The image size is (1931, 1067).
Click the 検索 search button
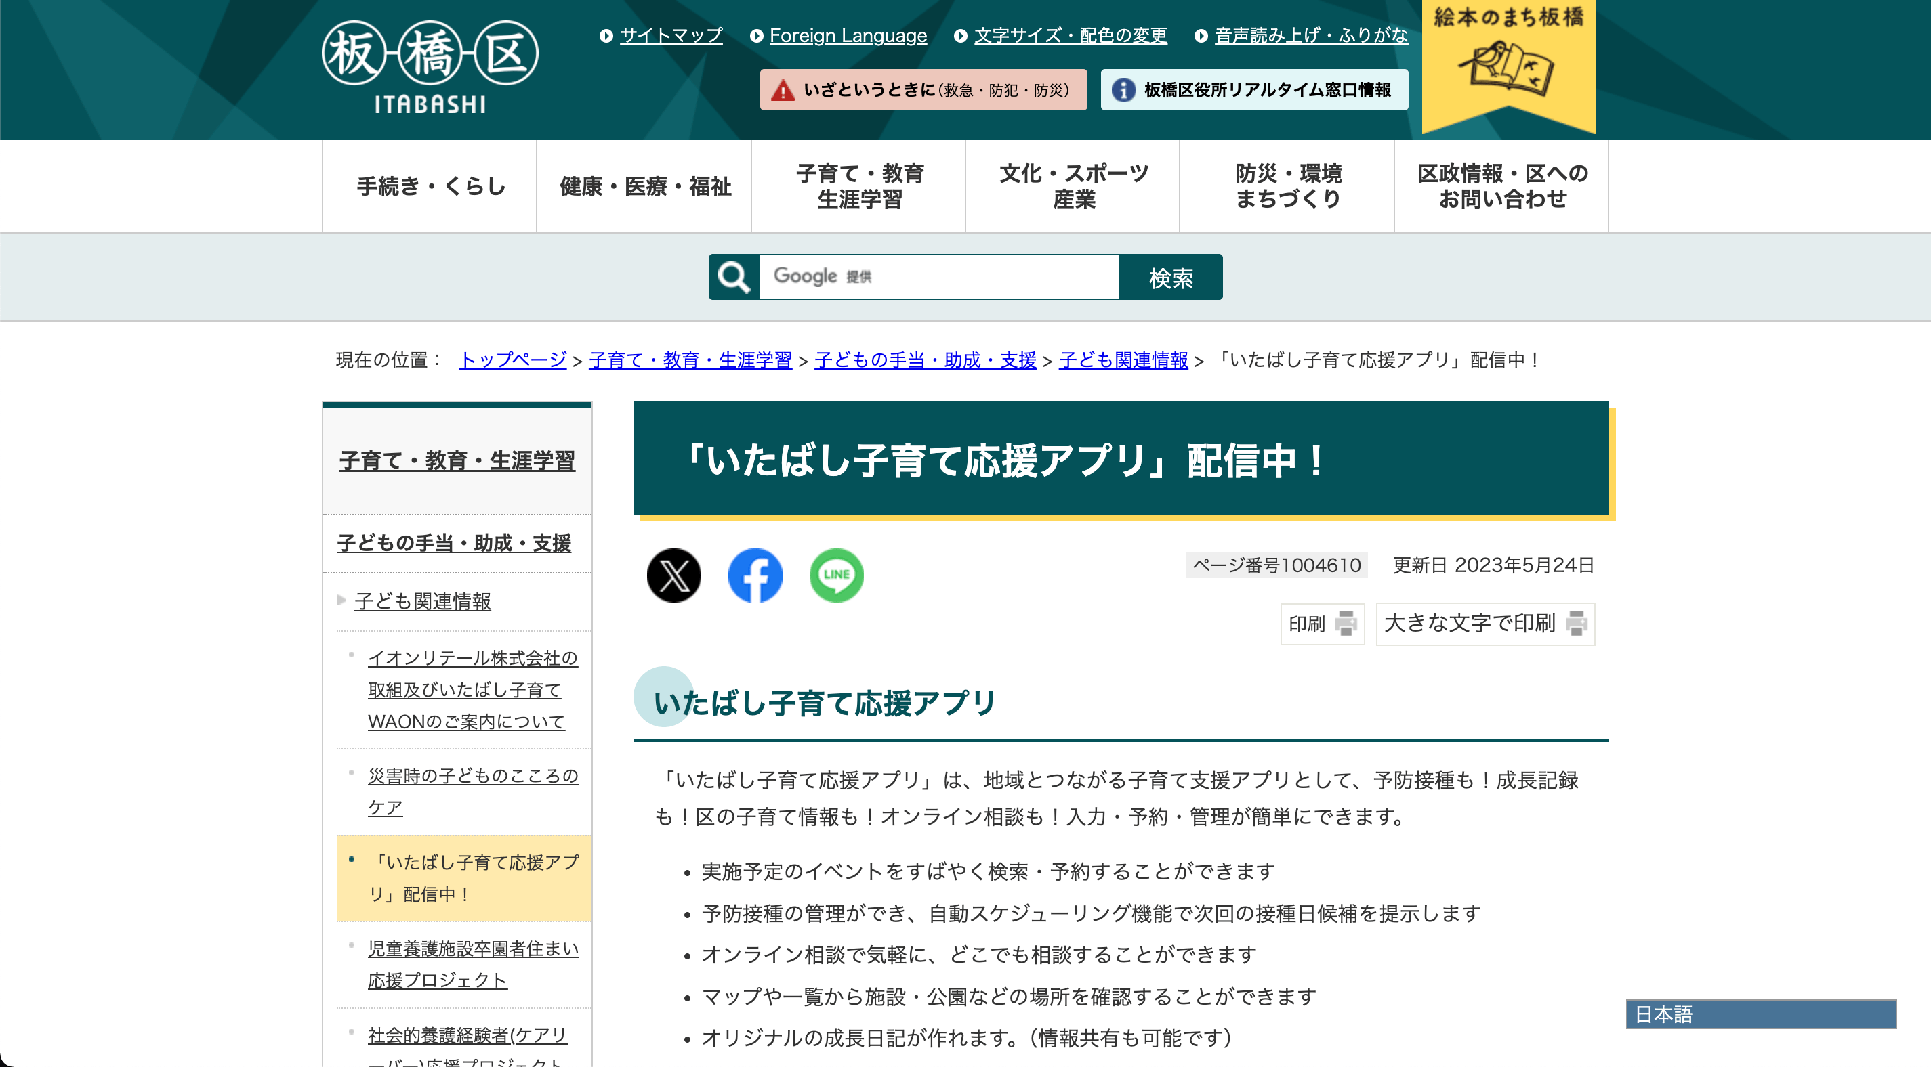click(x=1171, y=277)
